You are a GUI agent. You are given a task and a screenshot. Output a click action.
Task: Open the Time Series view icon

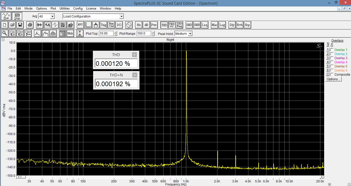click(39, 25)
